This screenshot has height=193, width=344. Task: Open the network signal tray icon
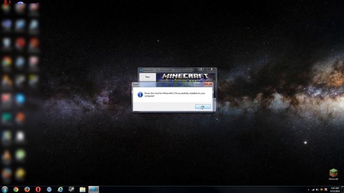[313, 189]
